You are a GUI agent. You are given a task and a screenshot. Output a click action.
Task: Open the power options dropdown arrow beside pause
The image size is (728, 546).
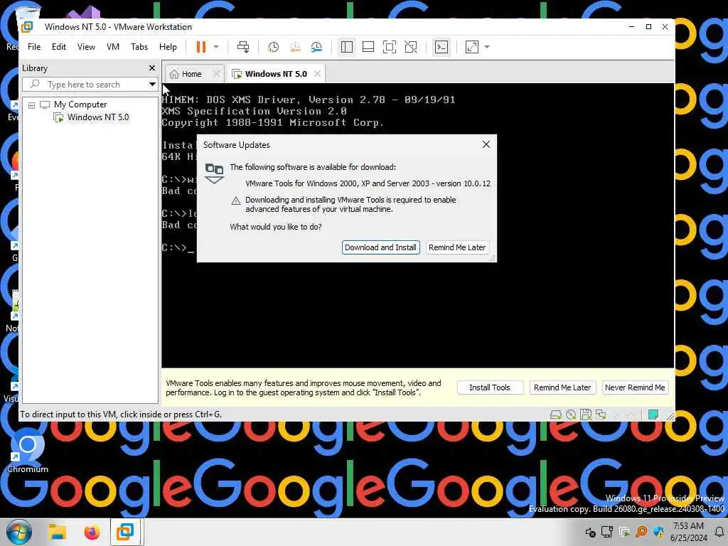[x=216, y=47]
